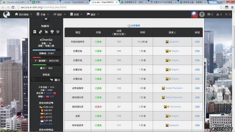Click the Taiwan flag icon in top bar
Screen dimensions: 235x132
point(194,15)
